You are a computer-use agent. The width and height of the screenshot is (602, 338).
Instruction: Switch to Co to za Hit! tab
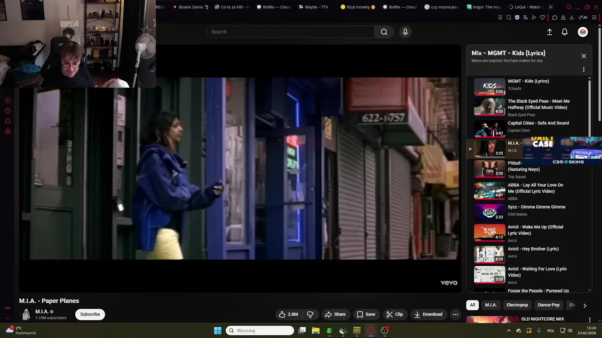231,7
